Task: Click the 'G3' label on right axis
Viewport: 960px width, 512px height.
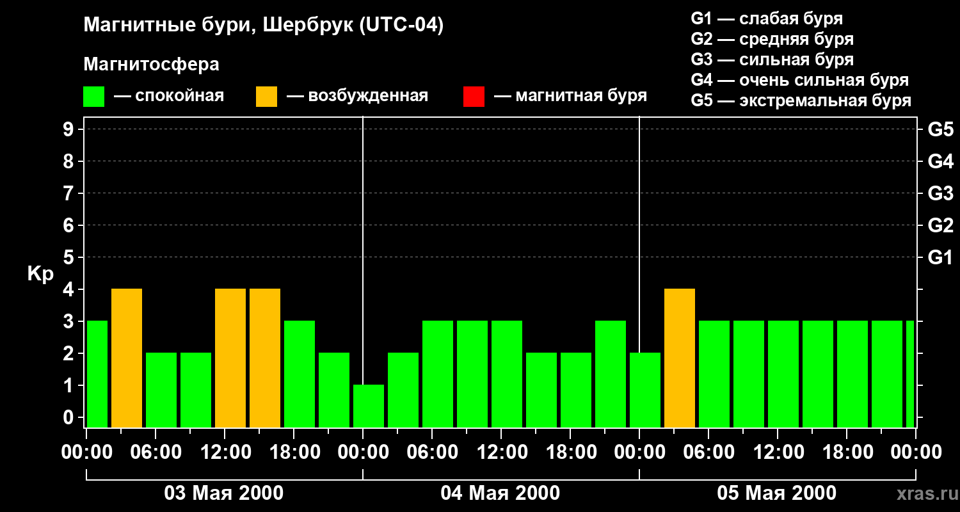Action: [x=941, y=194]
